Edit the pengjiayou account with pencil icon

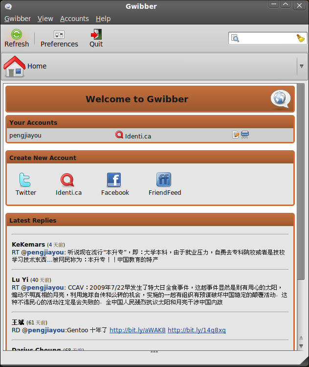click(x=236, y=135)
